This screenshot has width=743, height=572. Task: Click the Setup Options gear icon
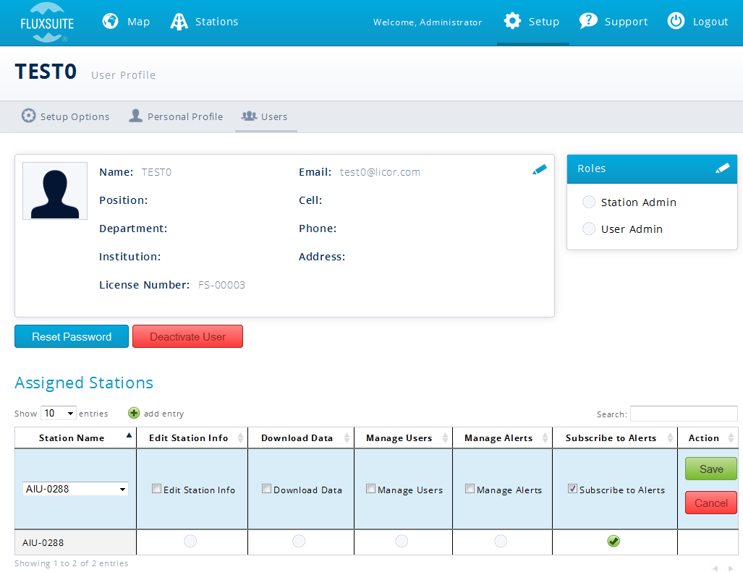(x=28, y=116)
